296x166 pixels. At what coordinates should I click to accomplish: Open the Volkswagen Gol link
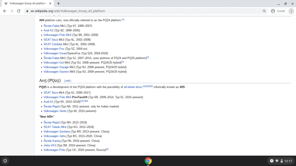tap(54, 63)
